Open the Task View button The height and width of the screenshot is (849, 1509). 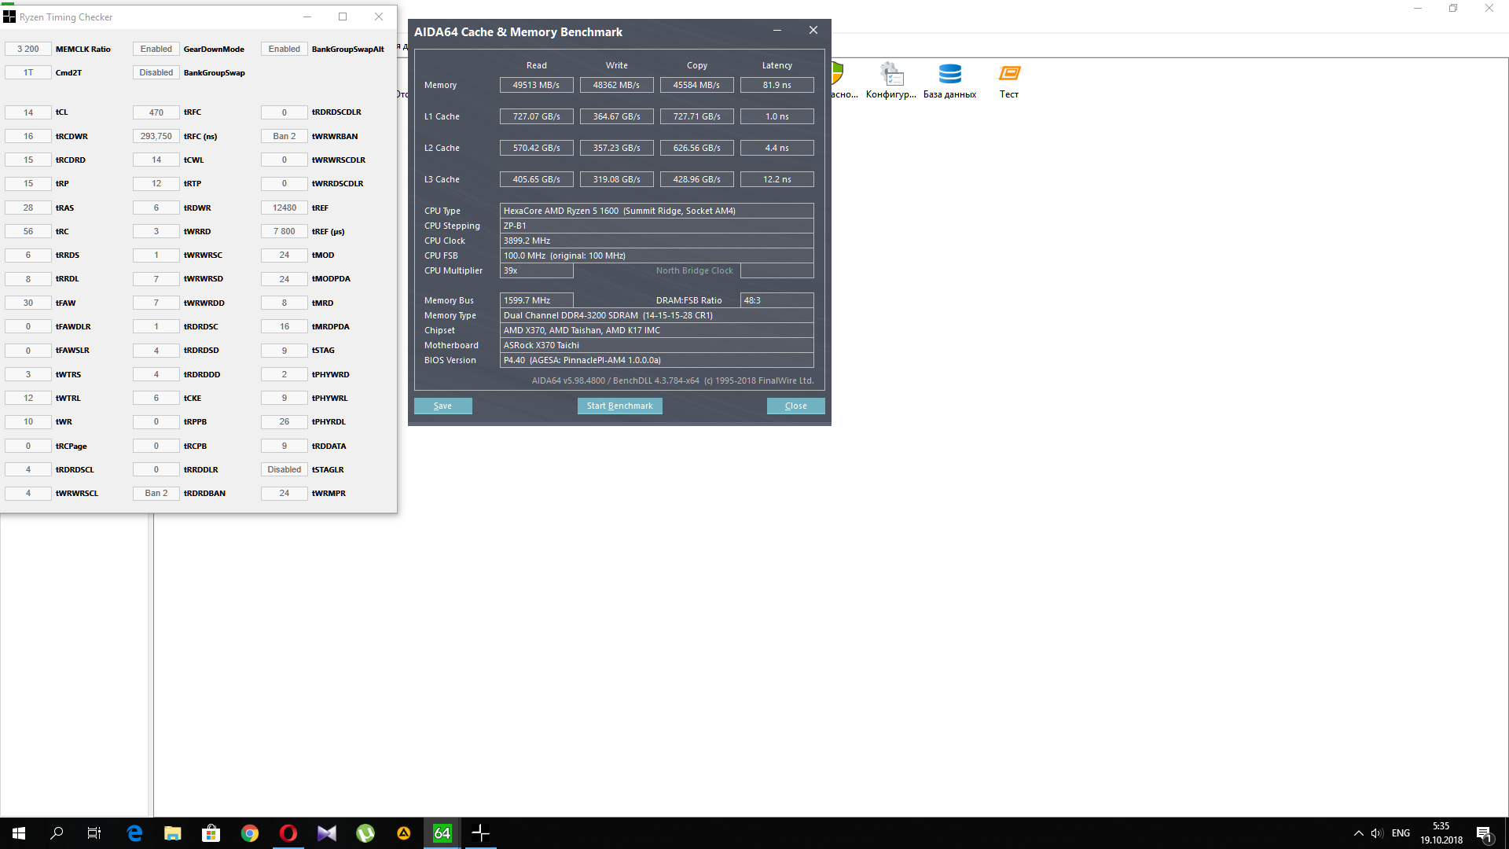[94, 833]
